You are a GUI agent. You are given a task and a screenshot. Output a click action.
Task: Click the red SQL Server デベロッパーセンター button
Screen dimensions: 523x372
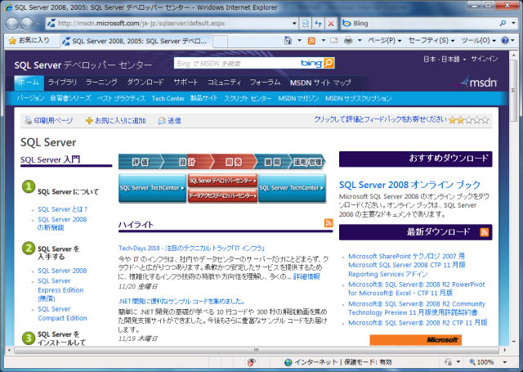point(222,181)
